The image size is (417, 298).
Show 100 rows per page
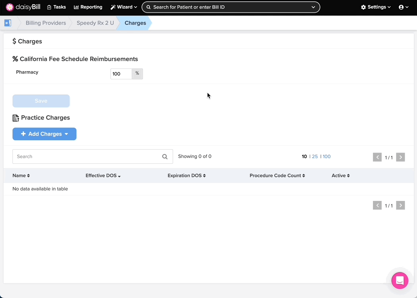point(326,157)
